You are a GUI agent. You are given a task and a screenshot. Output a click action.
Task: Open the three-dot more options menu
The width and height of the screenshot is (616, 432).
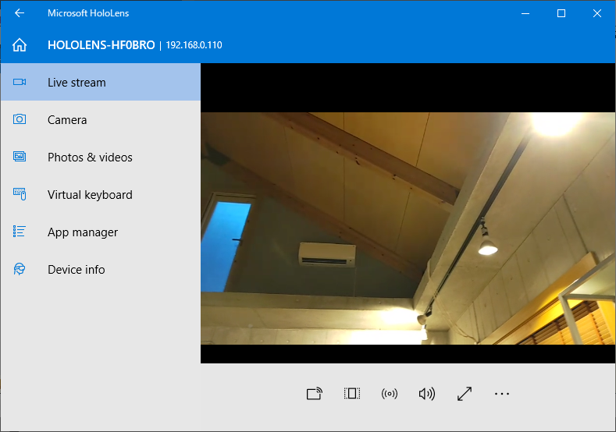pos(502,394)
